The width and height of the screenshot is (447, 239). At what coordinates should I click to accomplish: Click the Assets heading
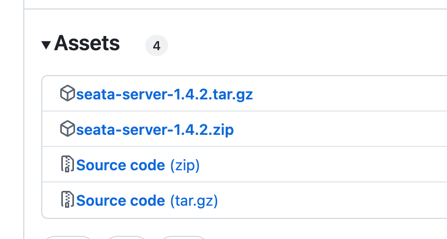87,43
